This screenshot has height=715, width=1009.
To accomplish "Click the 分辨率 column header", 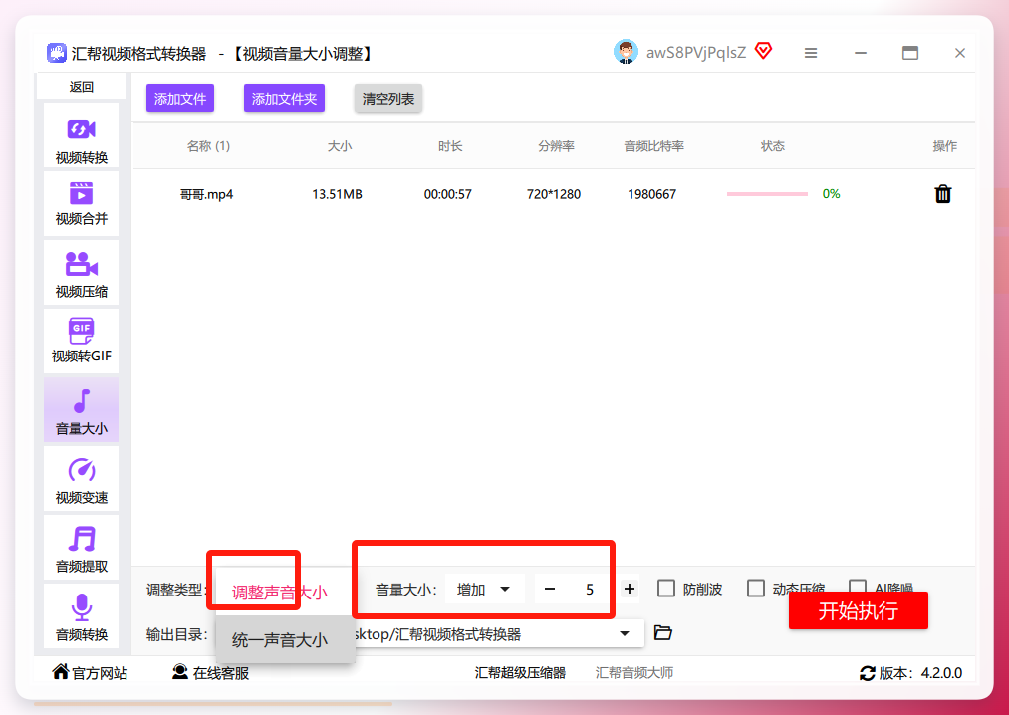I will pyautogui.click(x=557, y=146).
